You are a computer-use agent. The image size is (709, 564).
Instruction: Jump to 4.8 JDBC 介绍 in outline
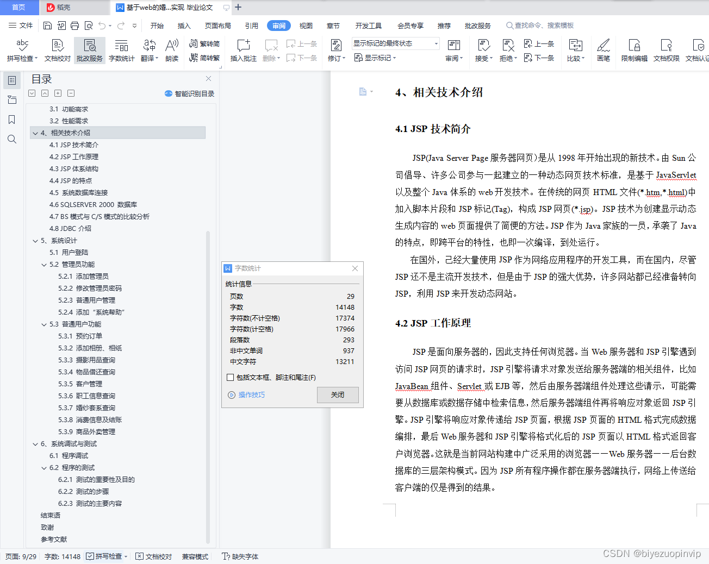[x=70, y=229]
